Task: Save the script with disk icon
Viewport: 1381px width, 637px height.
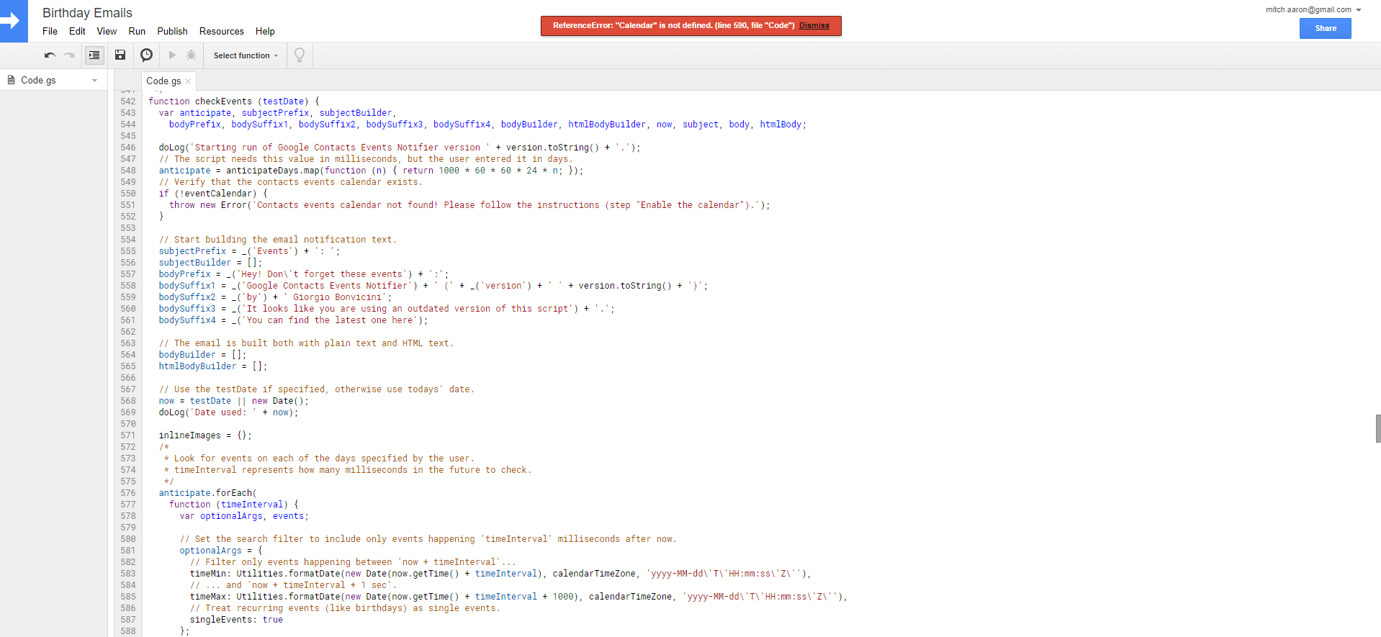Action: coord(120,55)
